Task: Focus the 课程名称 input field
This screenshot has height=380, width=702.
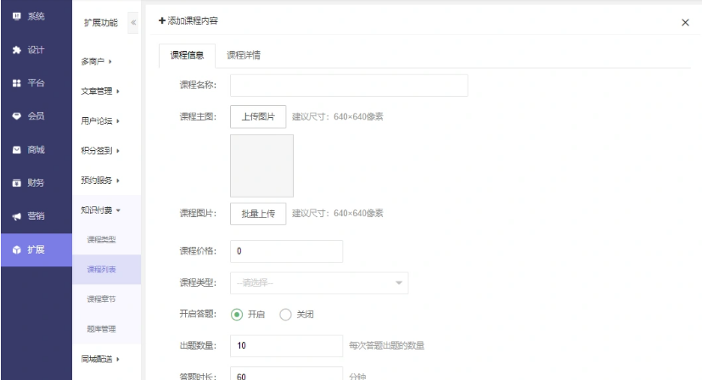Action: click(x=349, y=85)
